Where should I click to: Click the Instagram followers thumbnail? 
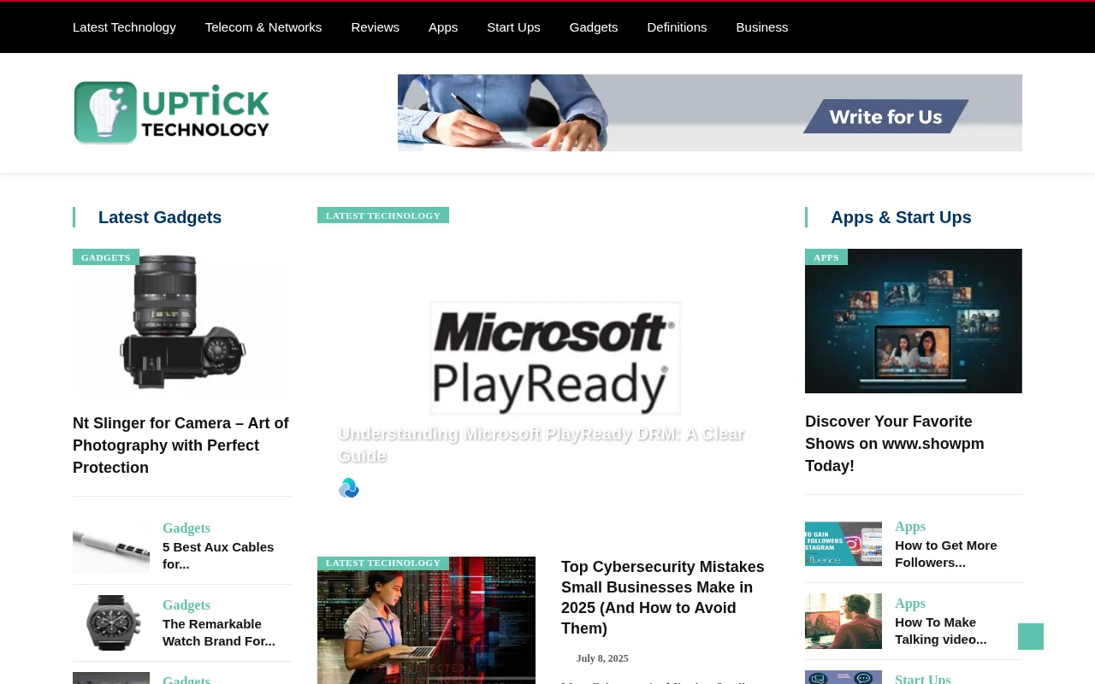pyautogui.click(x=843, y=544)
